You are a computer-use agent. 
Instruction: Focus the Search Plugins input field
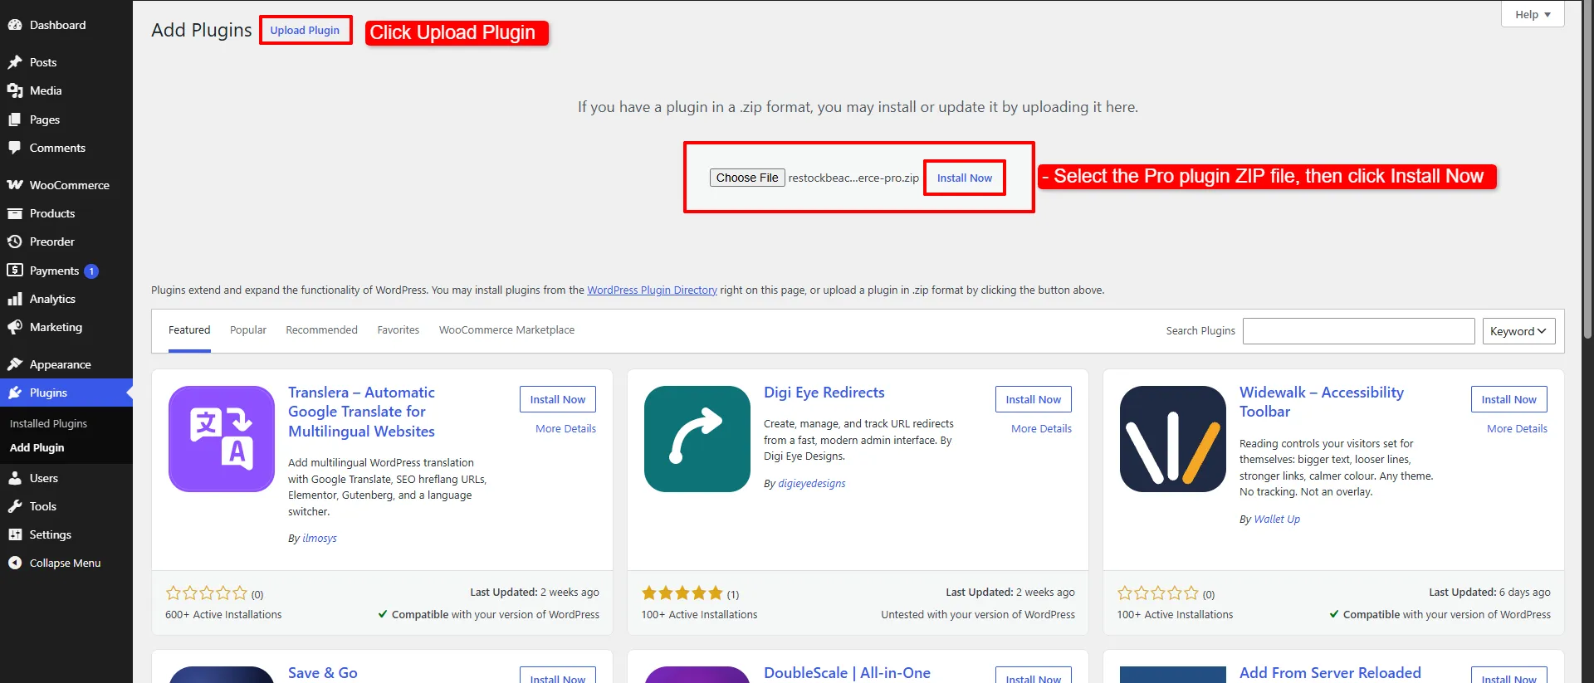[x=1358, y=331]
